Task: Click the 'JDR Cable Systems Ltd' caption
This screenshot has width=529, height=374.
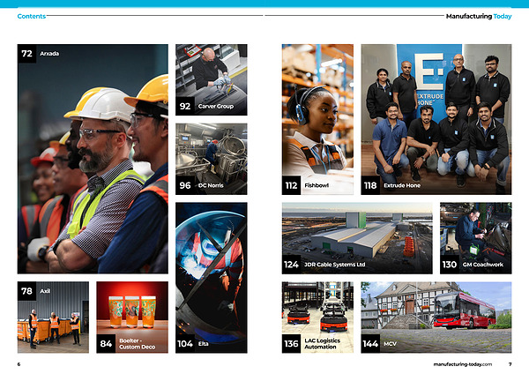Action: (x=335, y=265)
